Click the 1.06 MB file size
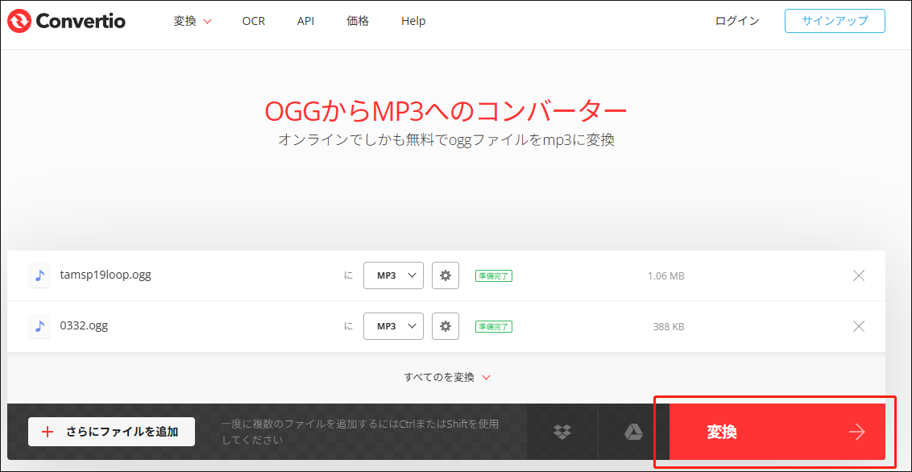This screenshot has width=912, height=472. click(x=665, y=276)
